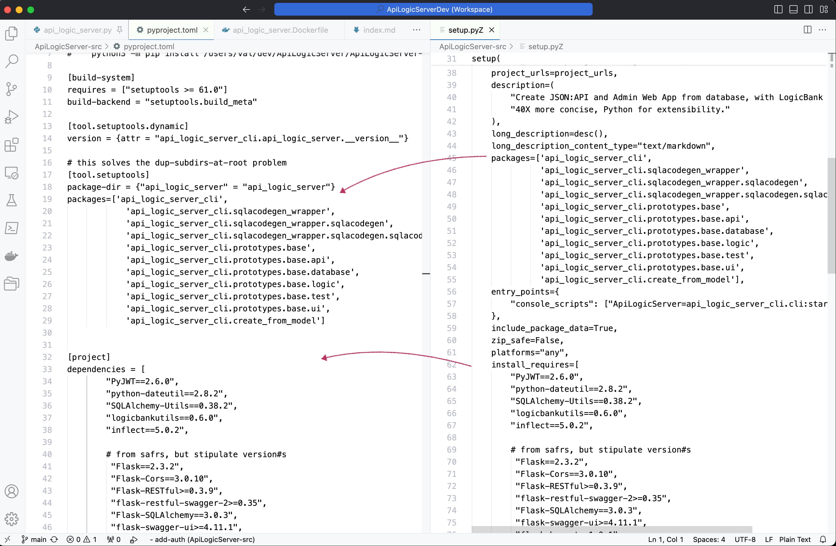Open the Manage gear icon
The image size is (836, 546).
coord(12,519)
